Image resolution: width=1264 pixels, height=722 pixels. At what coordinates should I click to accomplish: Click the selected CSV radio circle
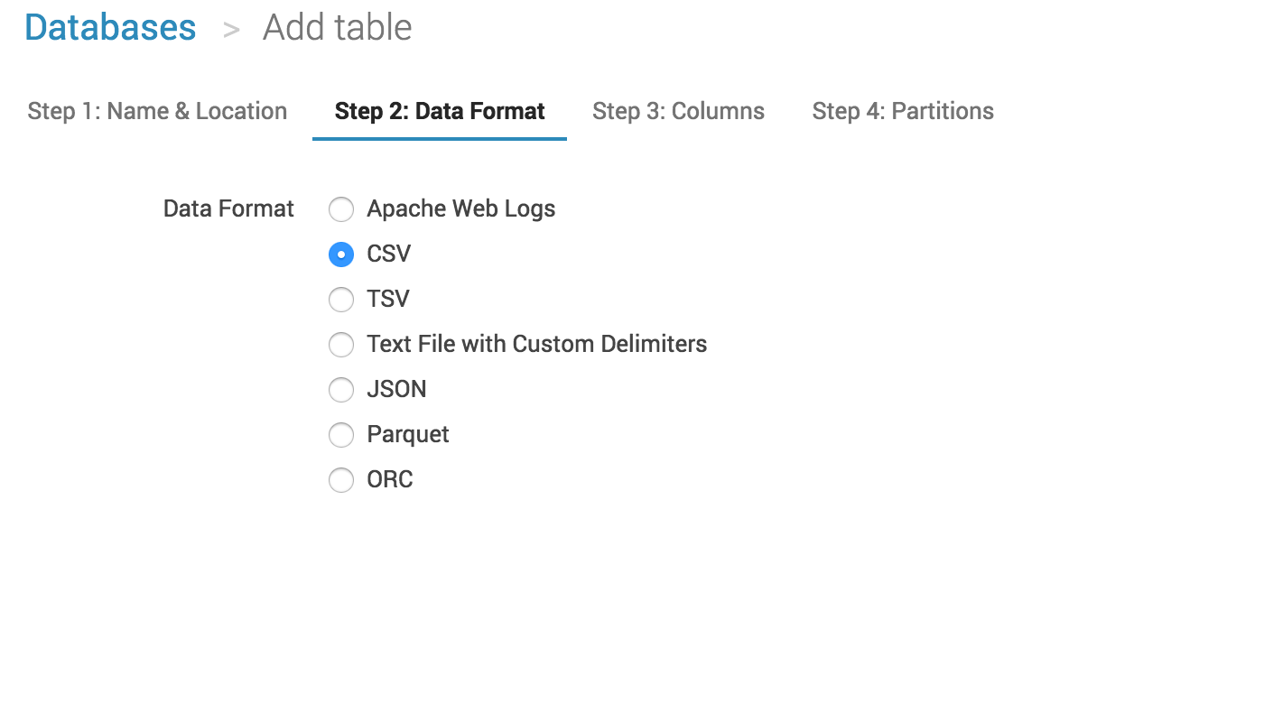click(341, 255)
